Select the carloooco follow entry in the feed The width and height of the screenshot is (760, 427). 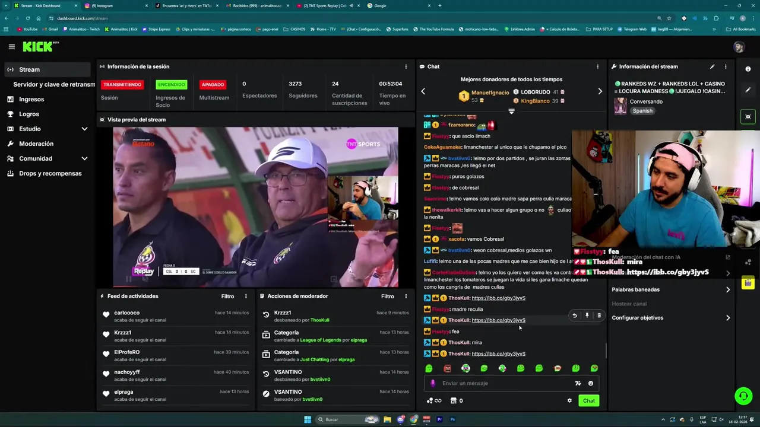[x=176, y=316]
